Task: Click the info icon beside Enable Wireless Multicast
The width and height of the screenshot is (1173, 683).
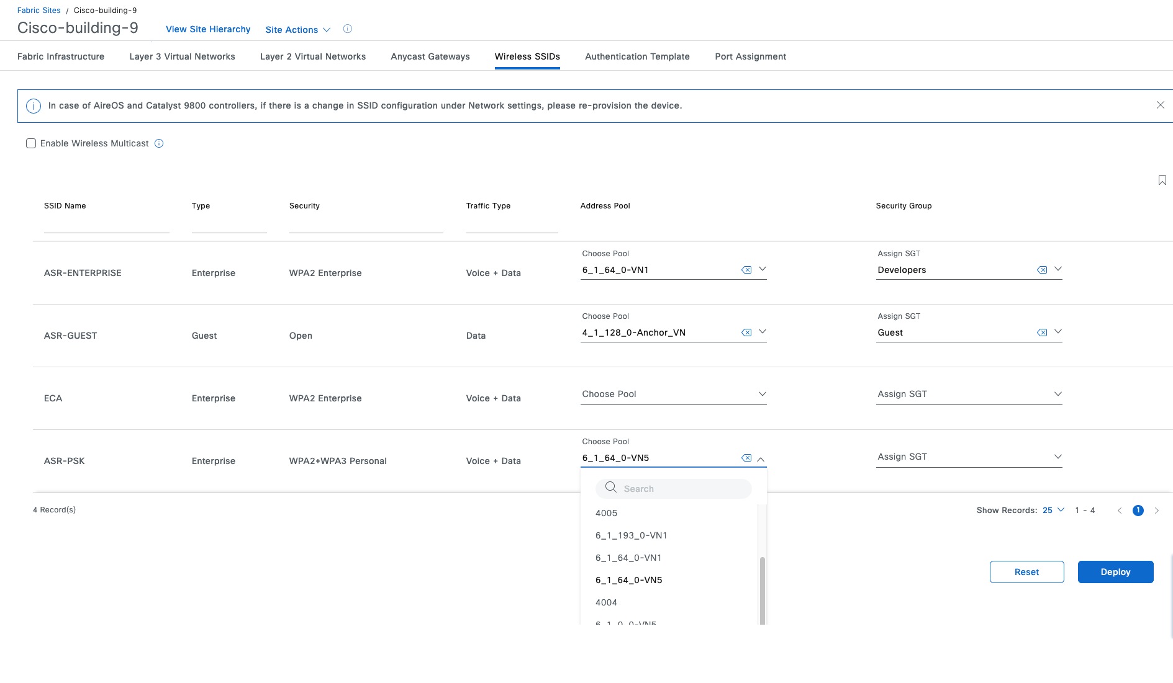Action: pos(159,143)
